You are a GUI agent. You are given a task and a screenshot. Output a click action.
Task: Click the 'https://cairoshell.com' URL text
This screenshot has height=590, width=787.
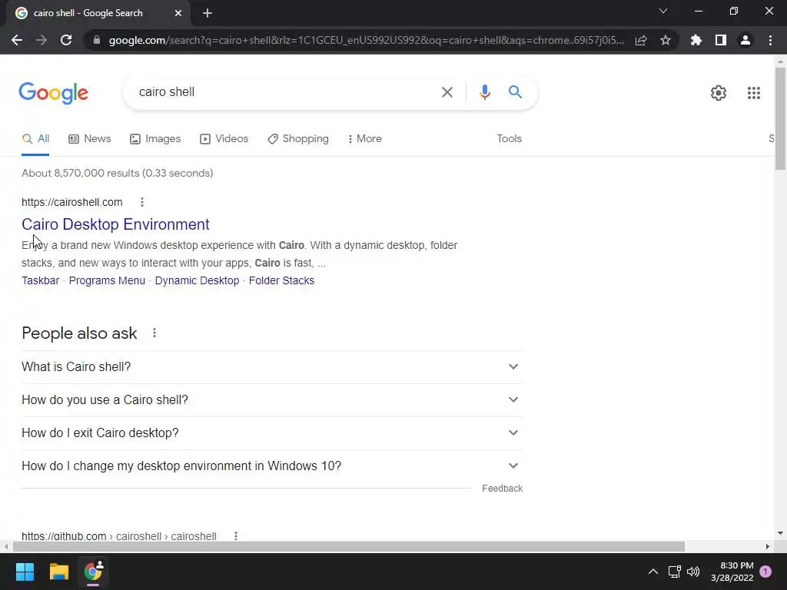[x=71, y=202]
